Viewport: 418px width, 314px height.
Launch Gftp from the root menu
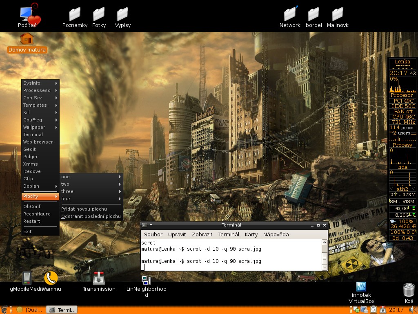(40, 179)
